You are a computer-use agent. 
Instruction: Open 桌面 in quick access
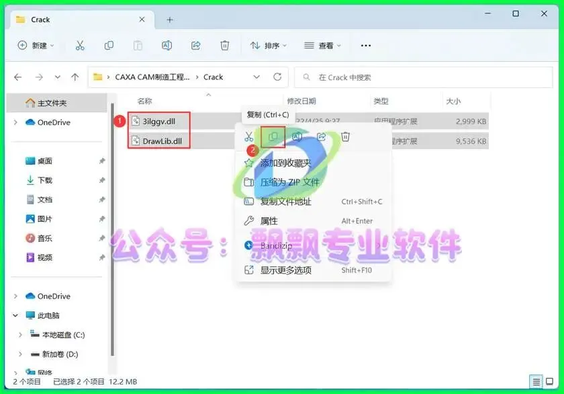point(45,161)
